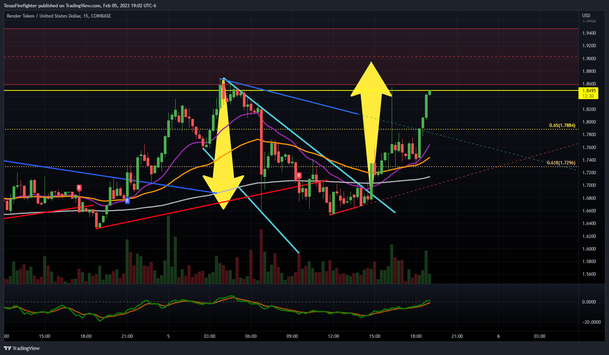Screen dimensions: 609x355
Task: Click the 1.5600 price axis label
Action: [589, 274]
